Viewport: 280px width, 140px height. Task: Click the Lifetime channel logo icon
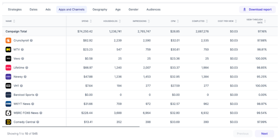coord(8,68)
